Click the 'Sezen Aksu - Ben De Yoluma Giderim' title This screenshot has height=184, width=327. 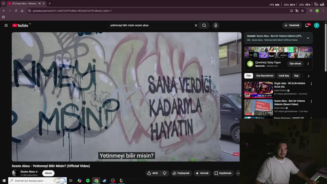point(289,102)
